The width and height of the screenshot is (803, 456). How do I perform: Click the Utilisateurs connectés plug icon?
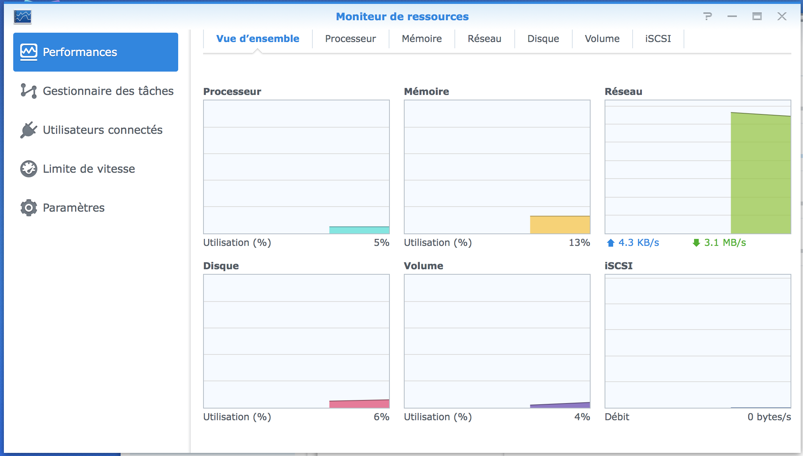(29, 130)
